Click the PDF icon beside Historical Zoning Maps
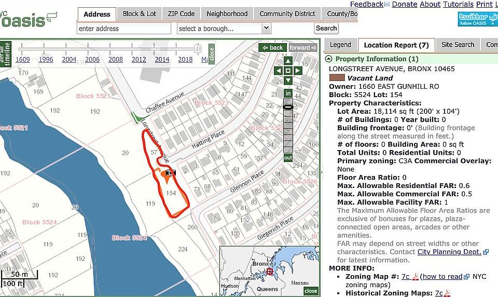Viewport: 498px width, 297px height. point(447,293)
